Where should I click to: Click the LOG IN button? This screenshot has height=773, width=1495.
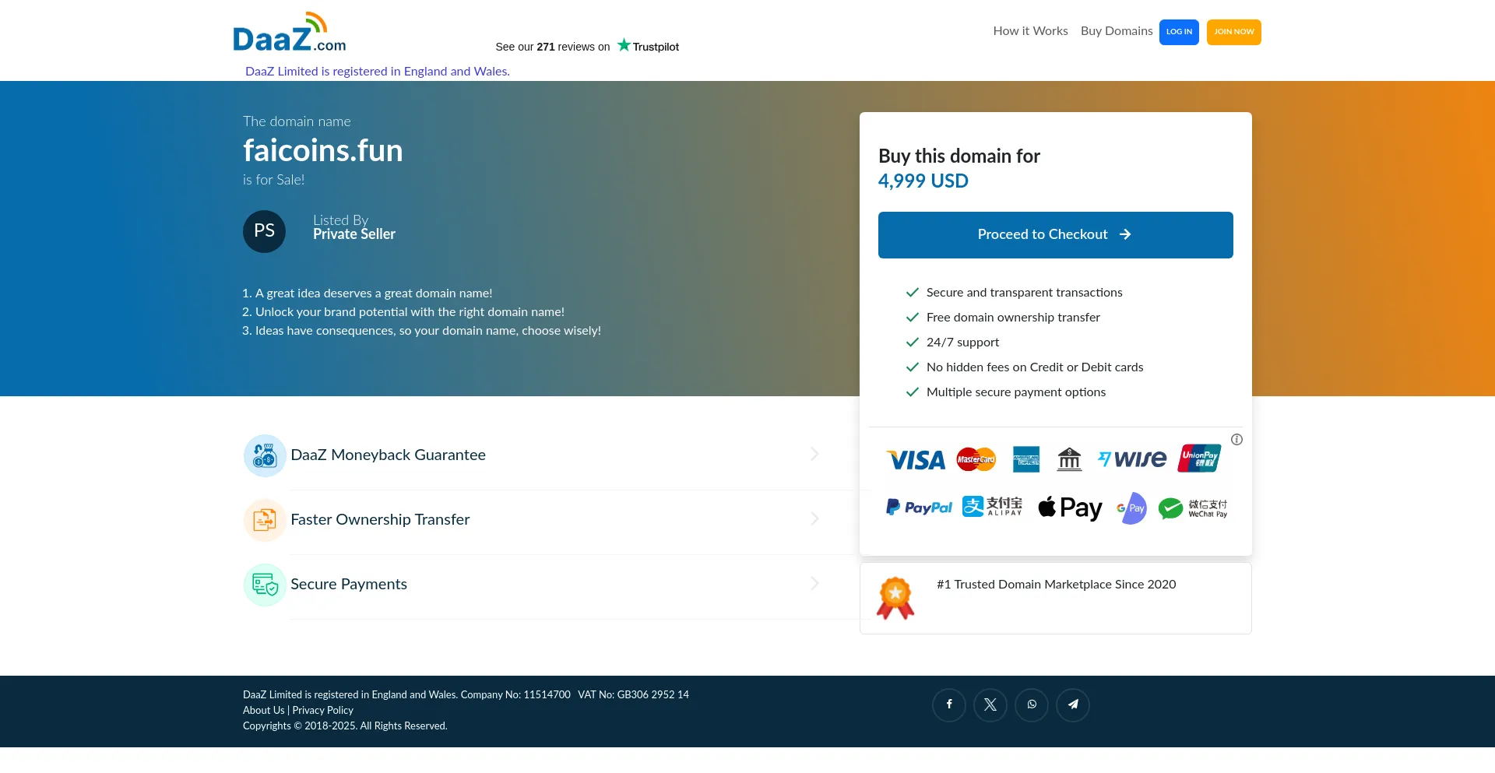click(x=1178, y=32)
